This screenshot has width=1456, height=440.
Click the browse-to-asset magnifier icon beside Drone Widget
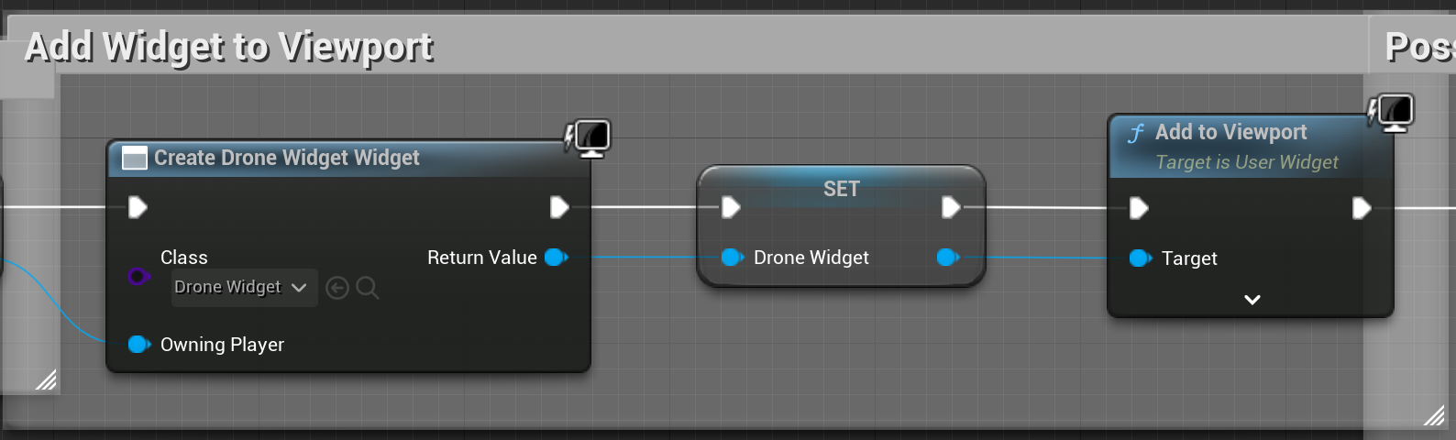[368, 288]
